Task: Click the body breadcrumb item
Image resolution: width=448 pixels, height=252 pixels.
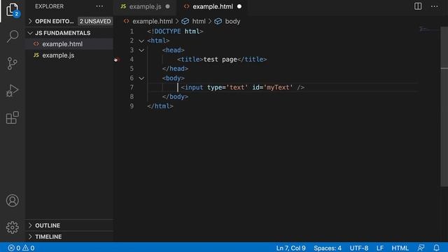Action: [232, 22]
